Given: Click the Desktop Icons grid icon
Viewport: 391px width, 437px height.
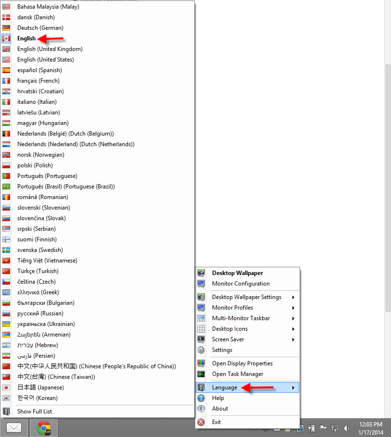Looking at the screenshot, I should [202, 329].
